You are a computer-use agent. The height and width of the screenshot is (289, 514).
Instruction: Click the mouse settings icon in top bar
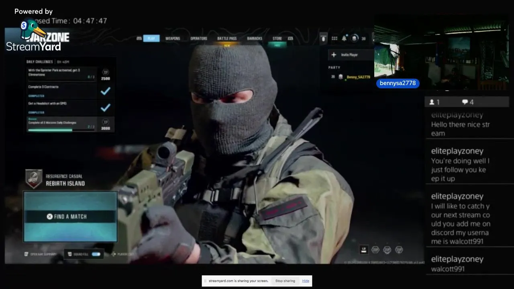tap(324, 38)
